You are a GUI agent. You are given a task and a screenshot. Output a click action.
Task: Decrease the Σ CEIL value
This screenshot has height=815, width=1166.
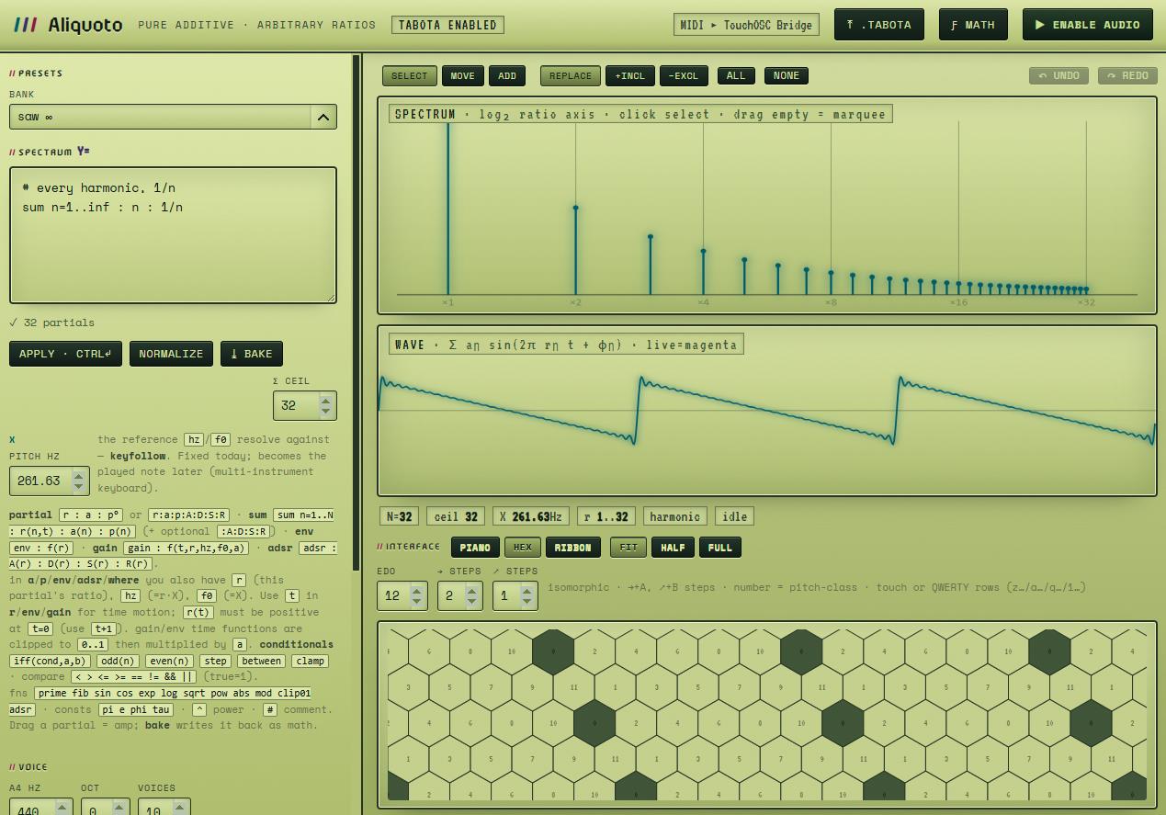[x=326, y=411]
